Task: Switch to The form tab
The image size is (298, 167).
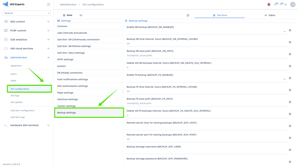Action: click(x=220, y=15)
